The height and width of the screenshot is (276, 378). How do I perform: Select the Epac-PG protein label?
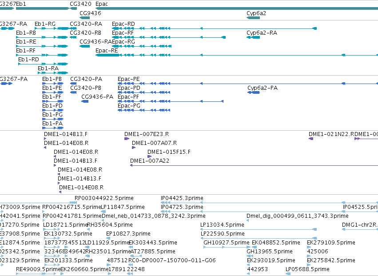(x=129, y=106)
